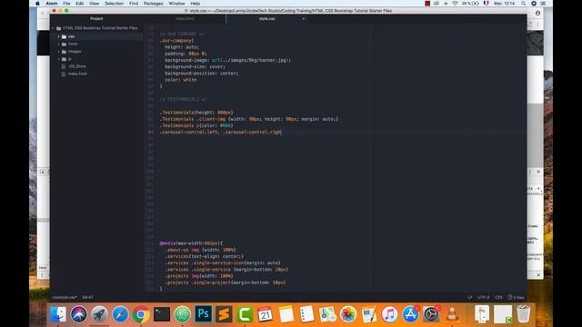The height and width of the screenshot is (327, 582).
Task: Open yellow Notes app in dock
Action: (286, 314)
